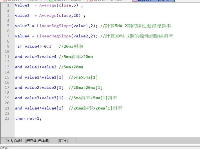Click 'and value1>value1[1]' on line 15
Image resolution: width=200 pixels, height=149 pixels.
point(39,77)
